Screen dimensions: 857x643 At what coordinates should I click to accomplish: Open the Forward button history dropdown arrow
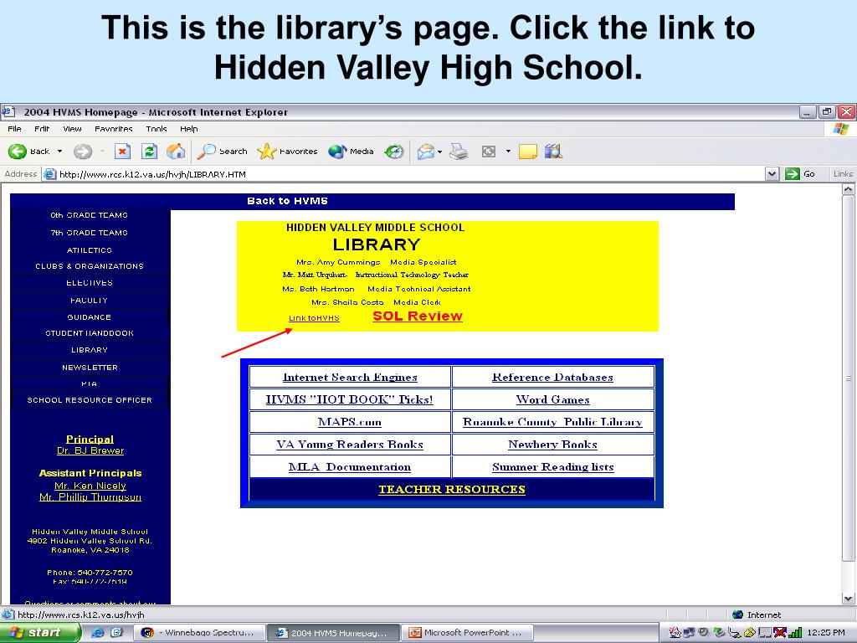102,152
